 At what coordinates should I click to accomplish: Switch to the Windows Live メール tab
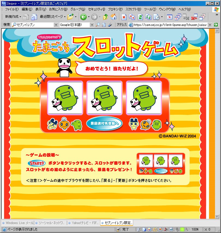pyautogui.click(x=18, y=223)
